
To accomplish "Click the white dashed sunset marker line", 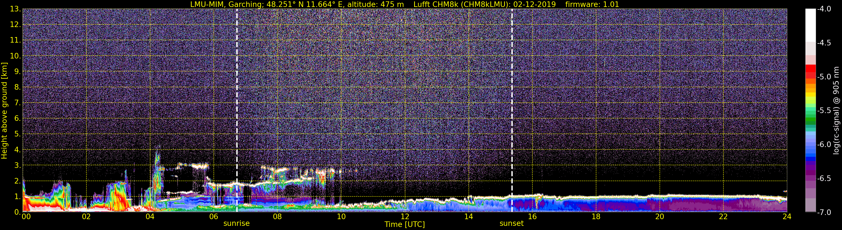I will point(512,111).
